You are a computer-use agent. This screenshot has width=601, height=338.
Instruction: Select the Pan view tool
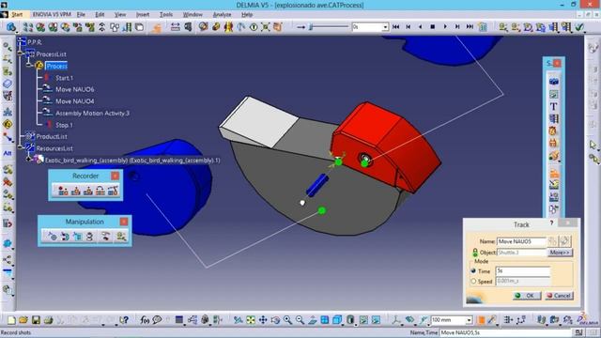[x=263, y=319]
